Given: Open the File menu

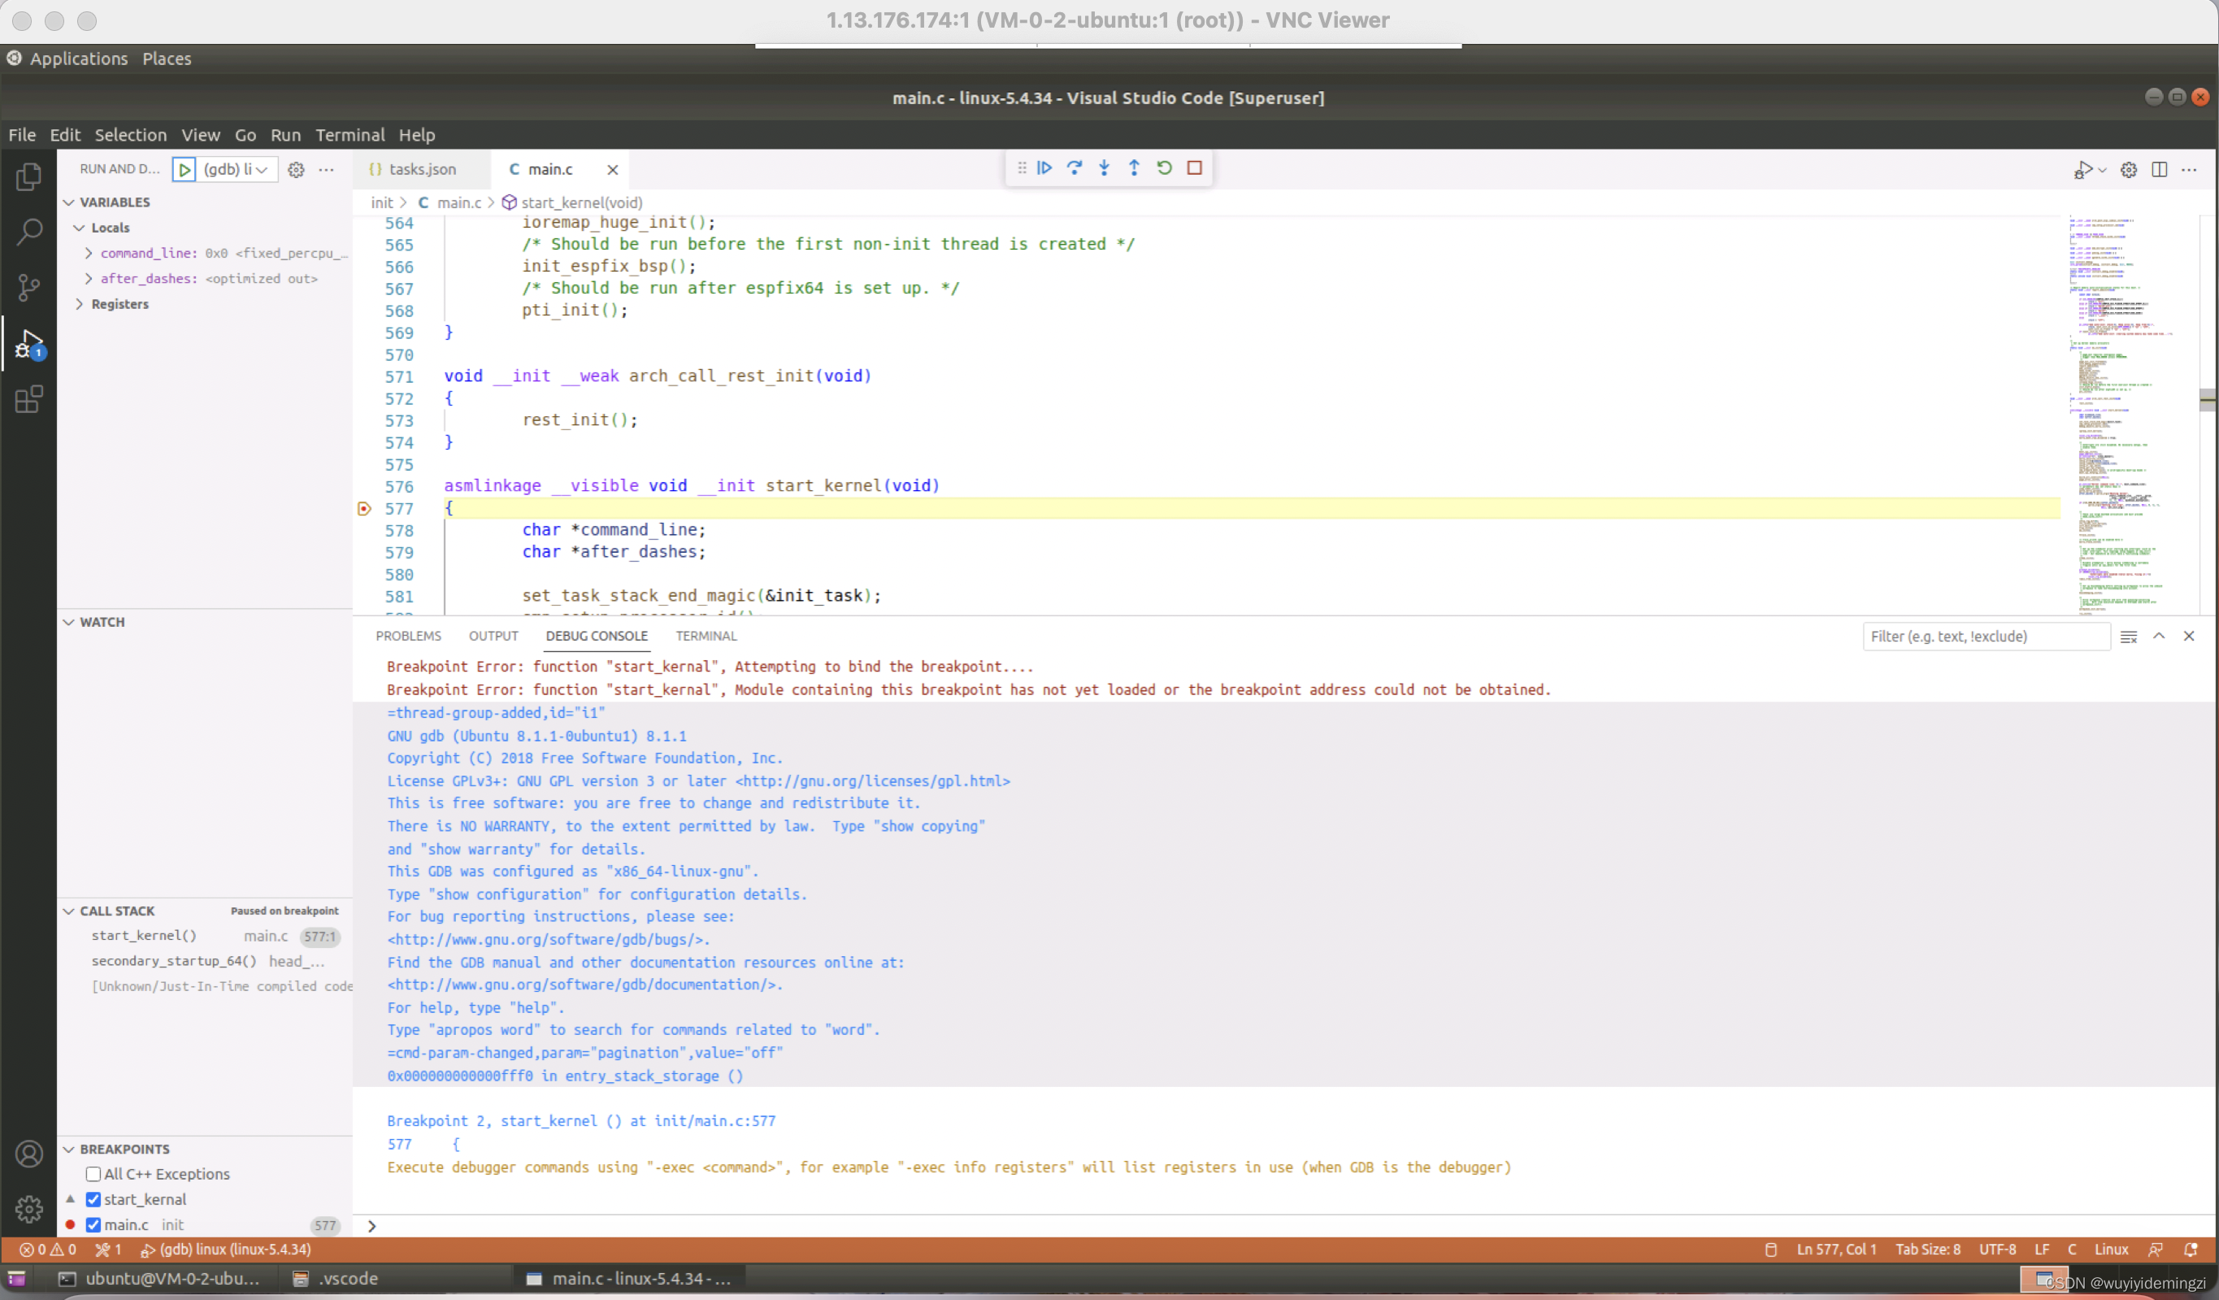Looking at the screenshot, I should coord(22,135).
